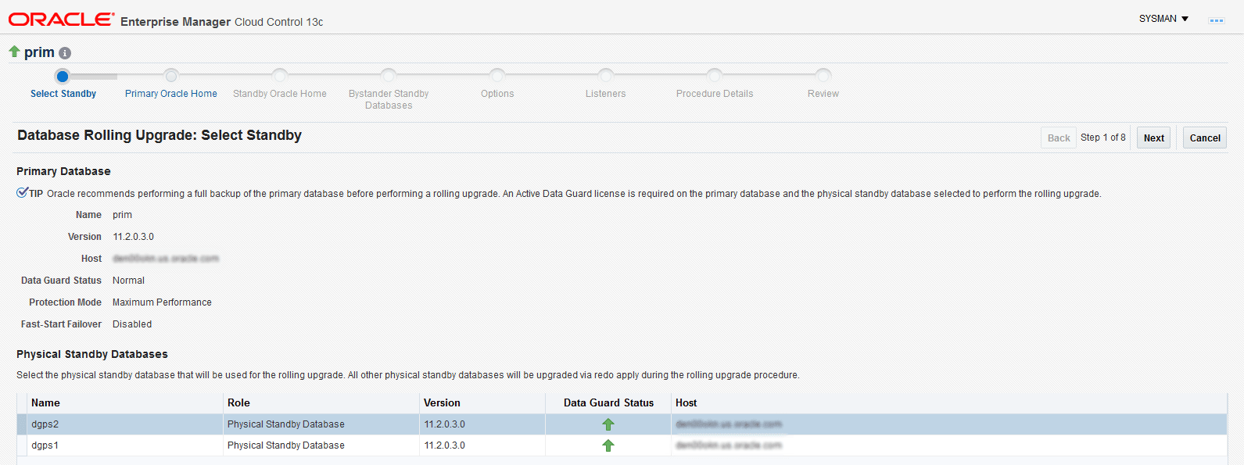Click the info icon beside prim

65,53
